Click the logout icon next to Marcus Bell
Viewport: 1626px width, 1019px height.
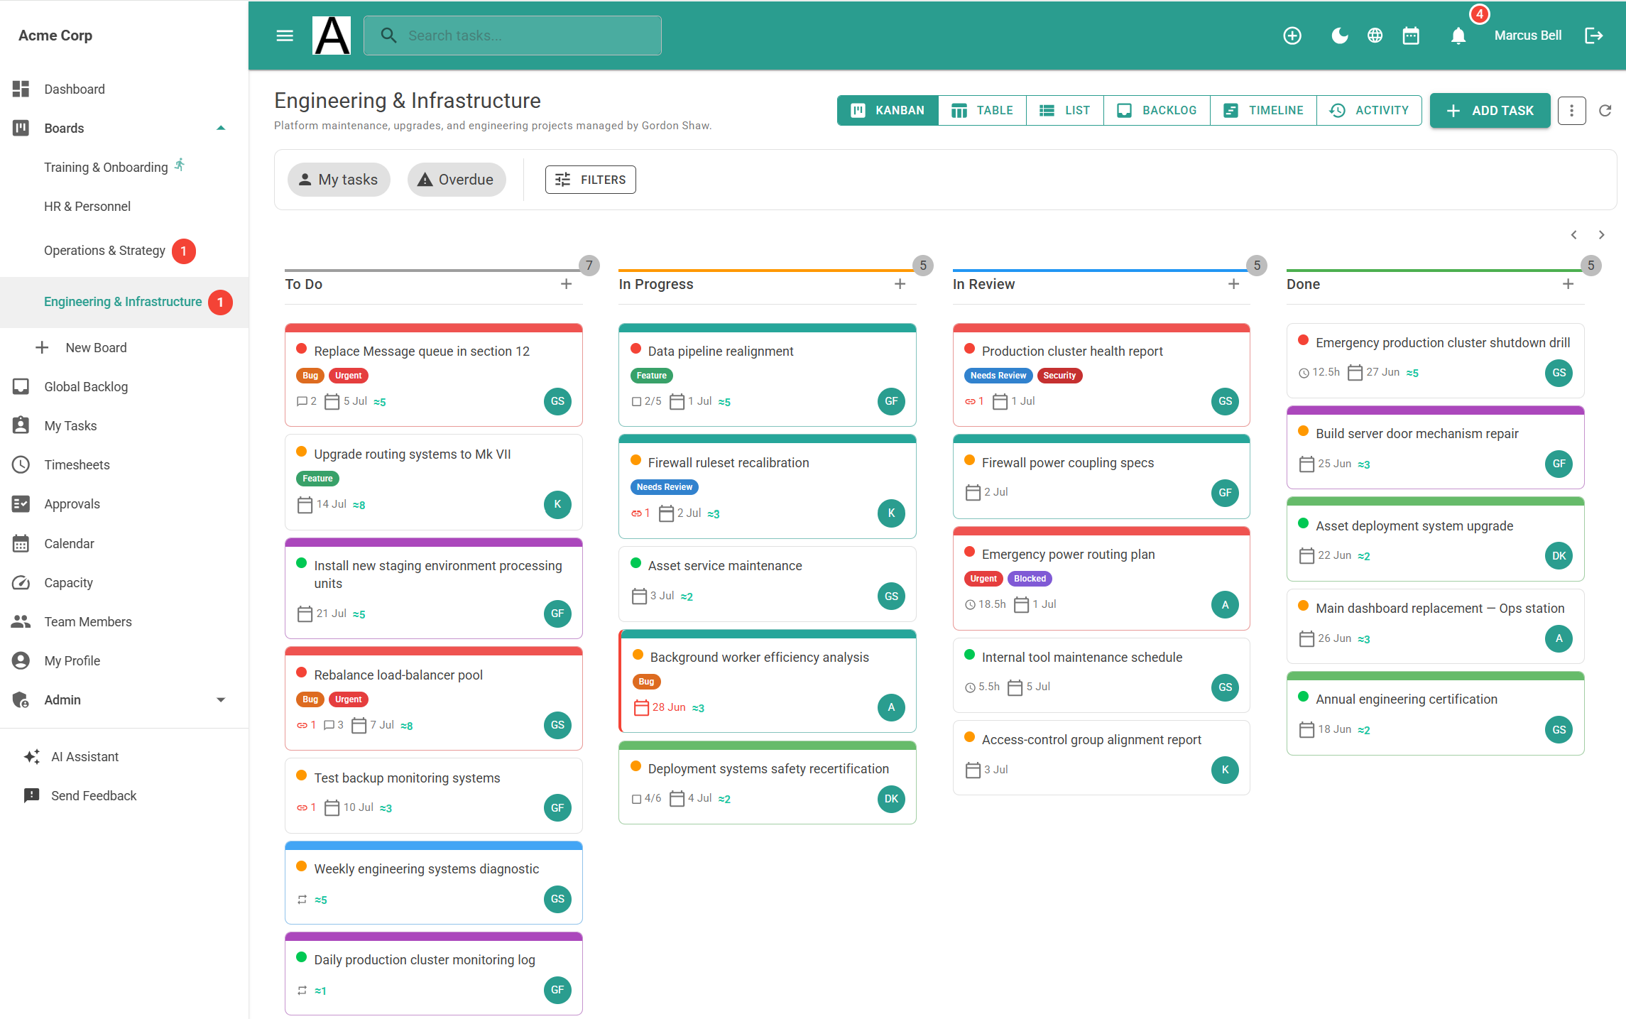click(x=1594, y=36)
